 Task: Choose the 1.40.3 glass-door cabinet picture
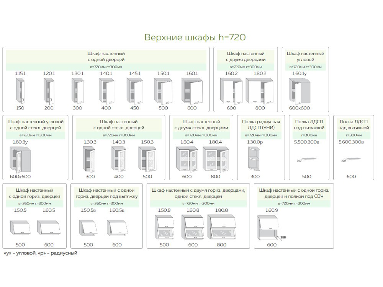[x=119, y=160]
